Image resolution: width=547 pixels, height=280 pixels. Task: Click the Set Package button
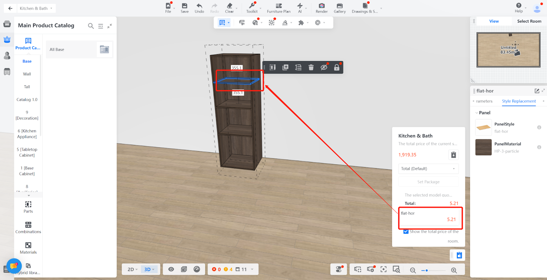pyautogui.click(x=428, y=182)
